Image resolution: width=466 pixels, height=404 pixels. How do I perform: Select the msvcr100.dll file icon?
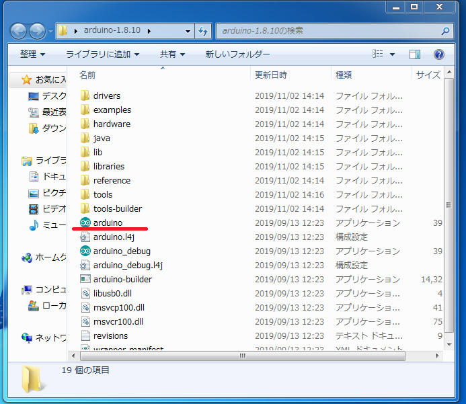[85, 322]
